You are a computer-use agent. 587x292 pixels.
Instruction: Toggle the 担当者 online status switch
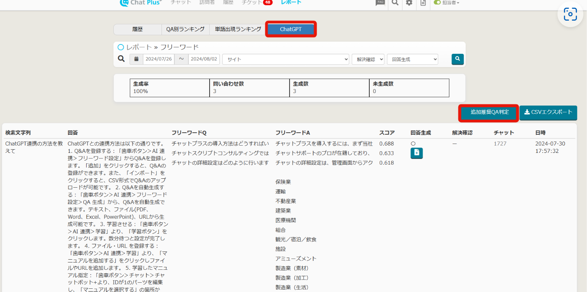437,2
